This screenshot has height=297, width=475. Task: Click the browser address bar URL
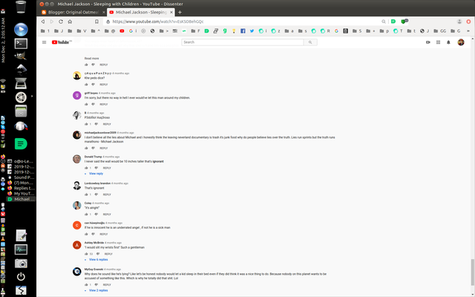pyautogui.click(x=158, y=22)
